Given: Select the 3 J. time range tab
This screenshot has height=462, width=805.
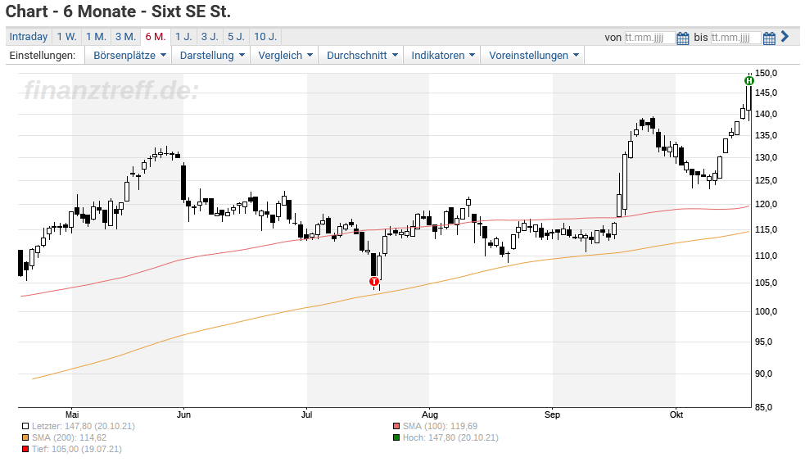Looking at the screenshot, I should coord(210,36).
